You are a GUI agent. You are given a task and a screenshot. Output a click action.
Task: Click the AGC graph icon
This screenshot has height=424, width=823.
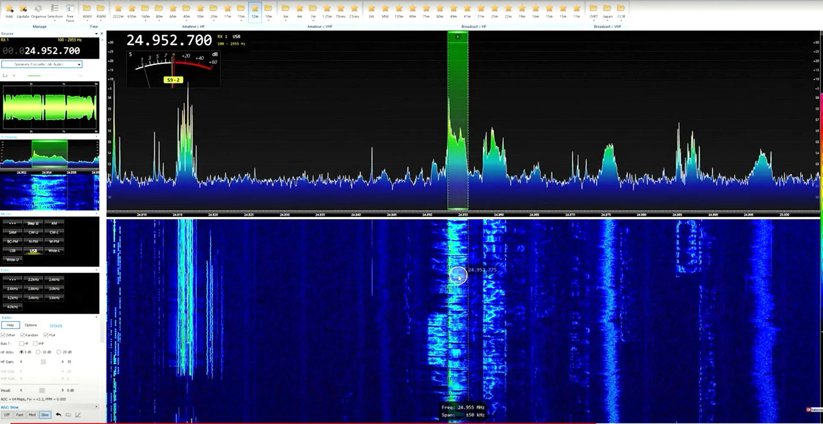tap(78, 415)
